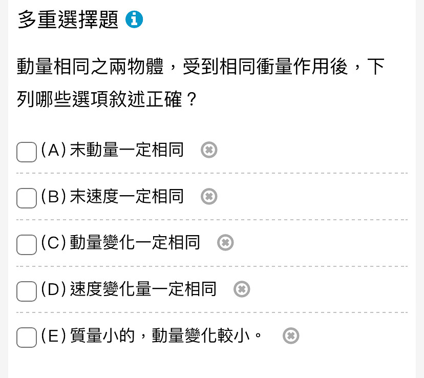Click the 多重選擇題 heading

pyautogui.click(x=68, y=19)
